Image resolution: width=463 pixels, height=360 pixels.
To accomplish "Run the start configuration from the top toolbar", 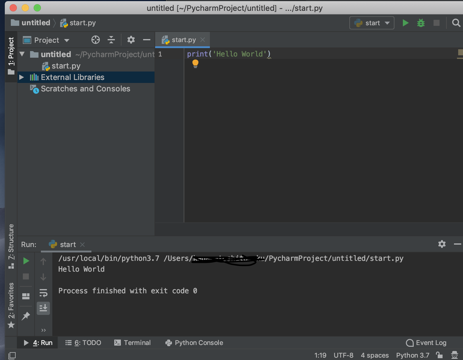I will tap(405, 23).
